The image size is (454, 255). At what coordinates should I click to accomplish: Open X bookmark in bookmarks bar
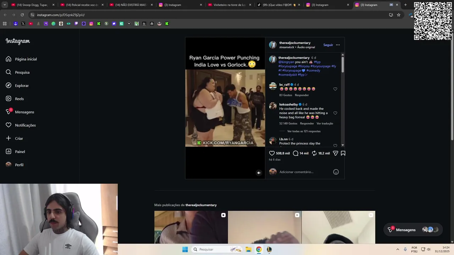click(23, 24)
